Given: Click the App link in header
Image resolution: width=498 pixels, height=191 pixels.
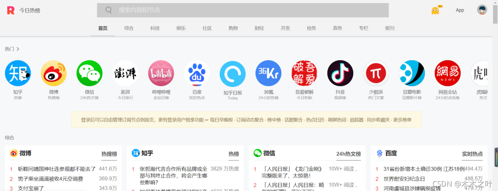Looking at the screenshot, I should [460, 10].
